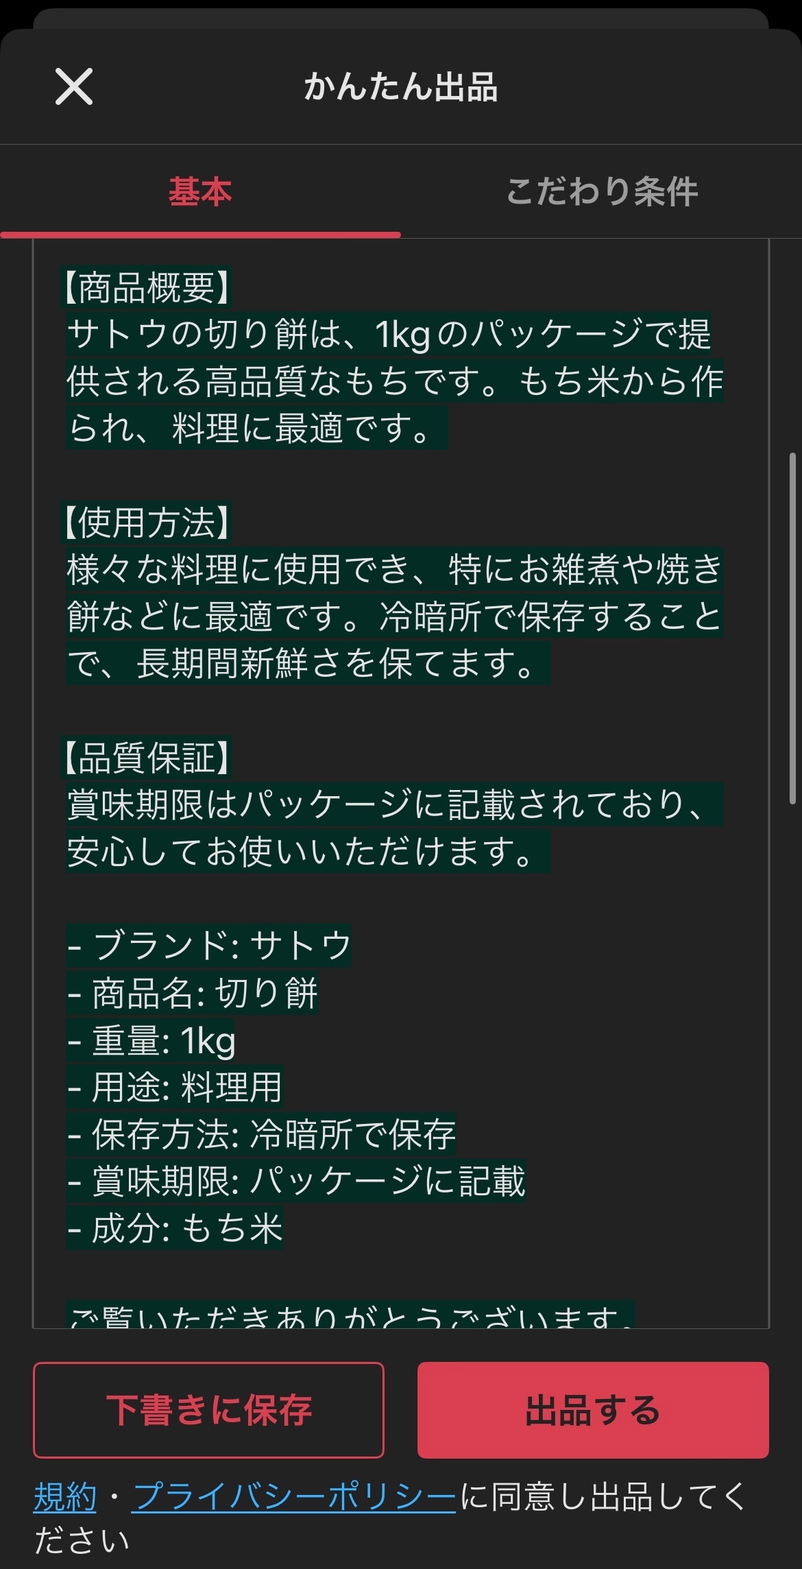
Task: Place cursor on the 【使用方法】 heading
Action: (147, 523)
